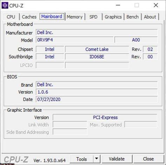
Task: Show the About tab
Action: pyautogui.click(x=150, y=17)
